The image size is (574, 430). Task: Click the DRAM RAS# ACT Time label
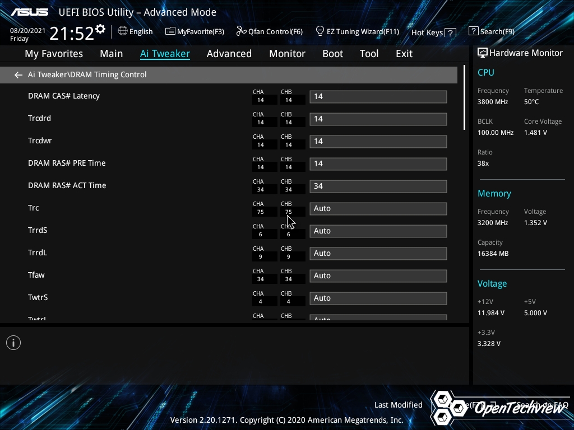pos(67,185)
